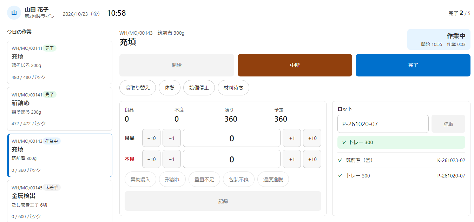Decrease 良品 count by 10
This screenshot has height=222, width=474.
tap(151, 138)
